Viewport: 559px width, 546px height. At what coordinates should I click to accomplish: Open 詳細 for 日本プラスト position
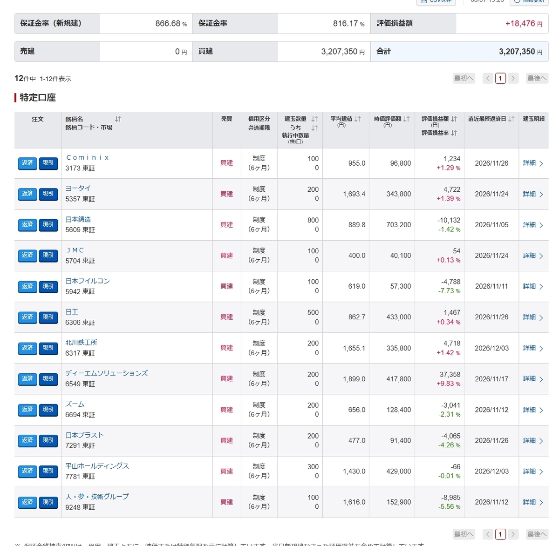pyautogui.click(x=533, y=440)
